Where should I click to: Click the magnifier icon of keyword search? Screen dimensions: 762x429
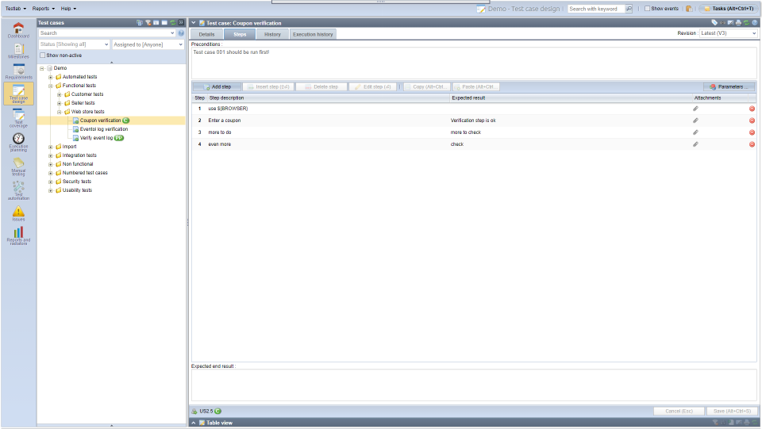pyautogui.click(x=629, y=9)
